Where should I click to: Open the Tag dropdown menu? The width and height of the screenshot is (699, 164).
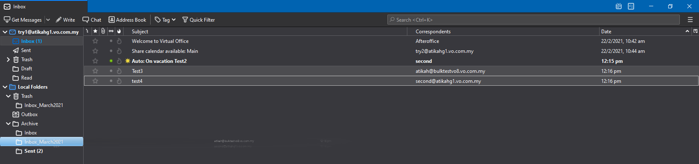[x=165, y=20]
